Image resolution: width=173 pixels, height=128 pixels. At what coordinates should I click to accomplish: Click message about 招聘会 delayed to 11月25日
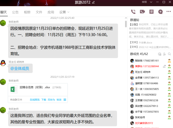click(63, 41)
